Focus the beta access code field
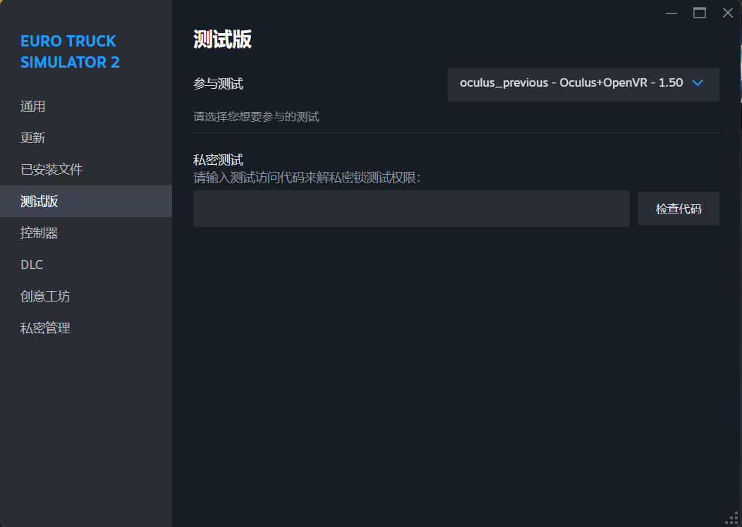 [411, 209]
